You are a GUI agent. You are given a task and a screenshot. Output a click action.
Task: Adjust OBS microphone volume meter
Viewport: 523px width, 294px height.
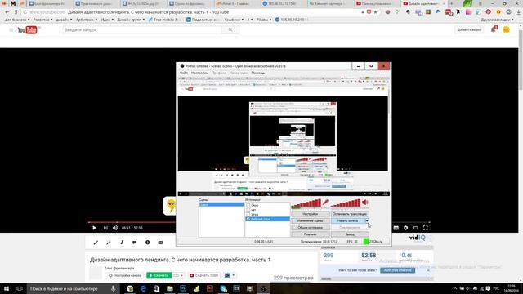(306, 203)
